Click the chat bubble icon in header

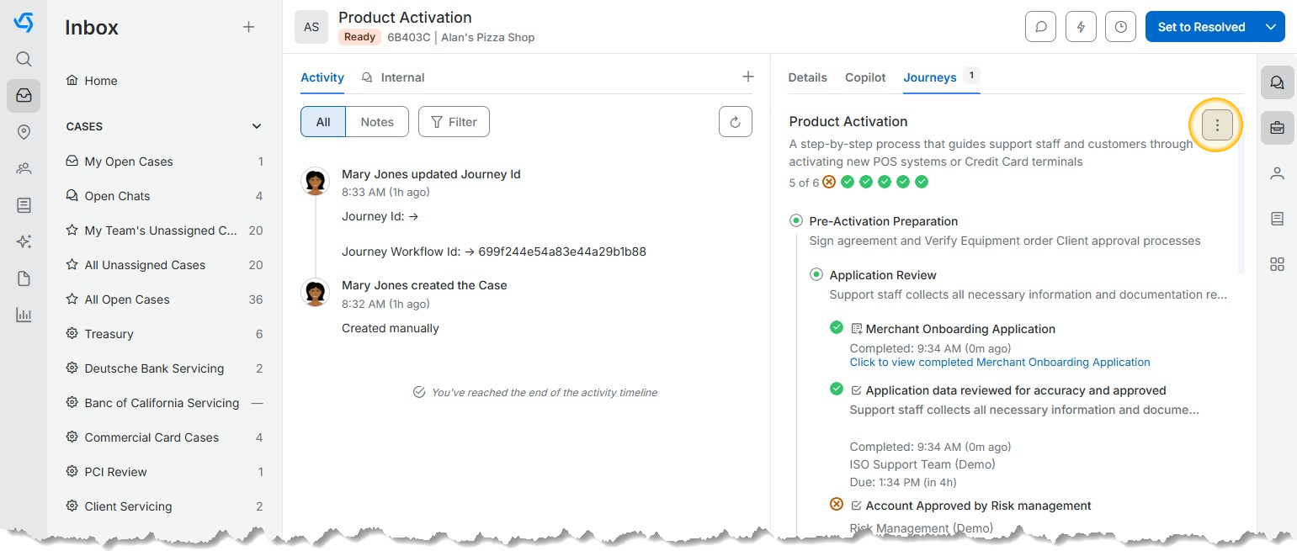click(x=1041, y=27)
